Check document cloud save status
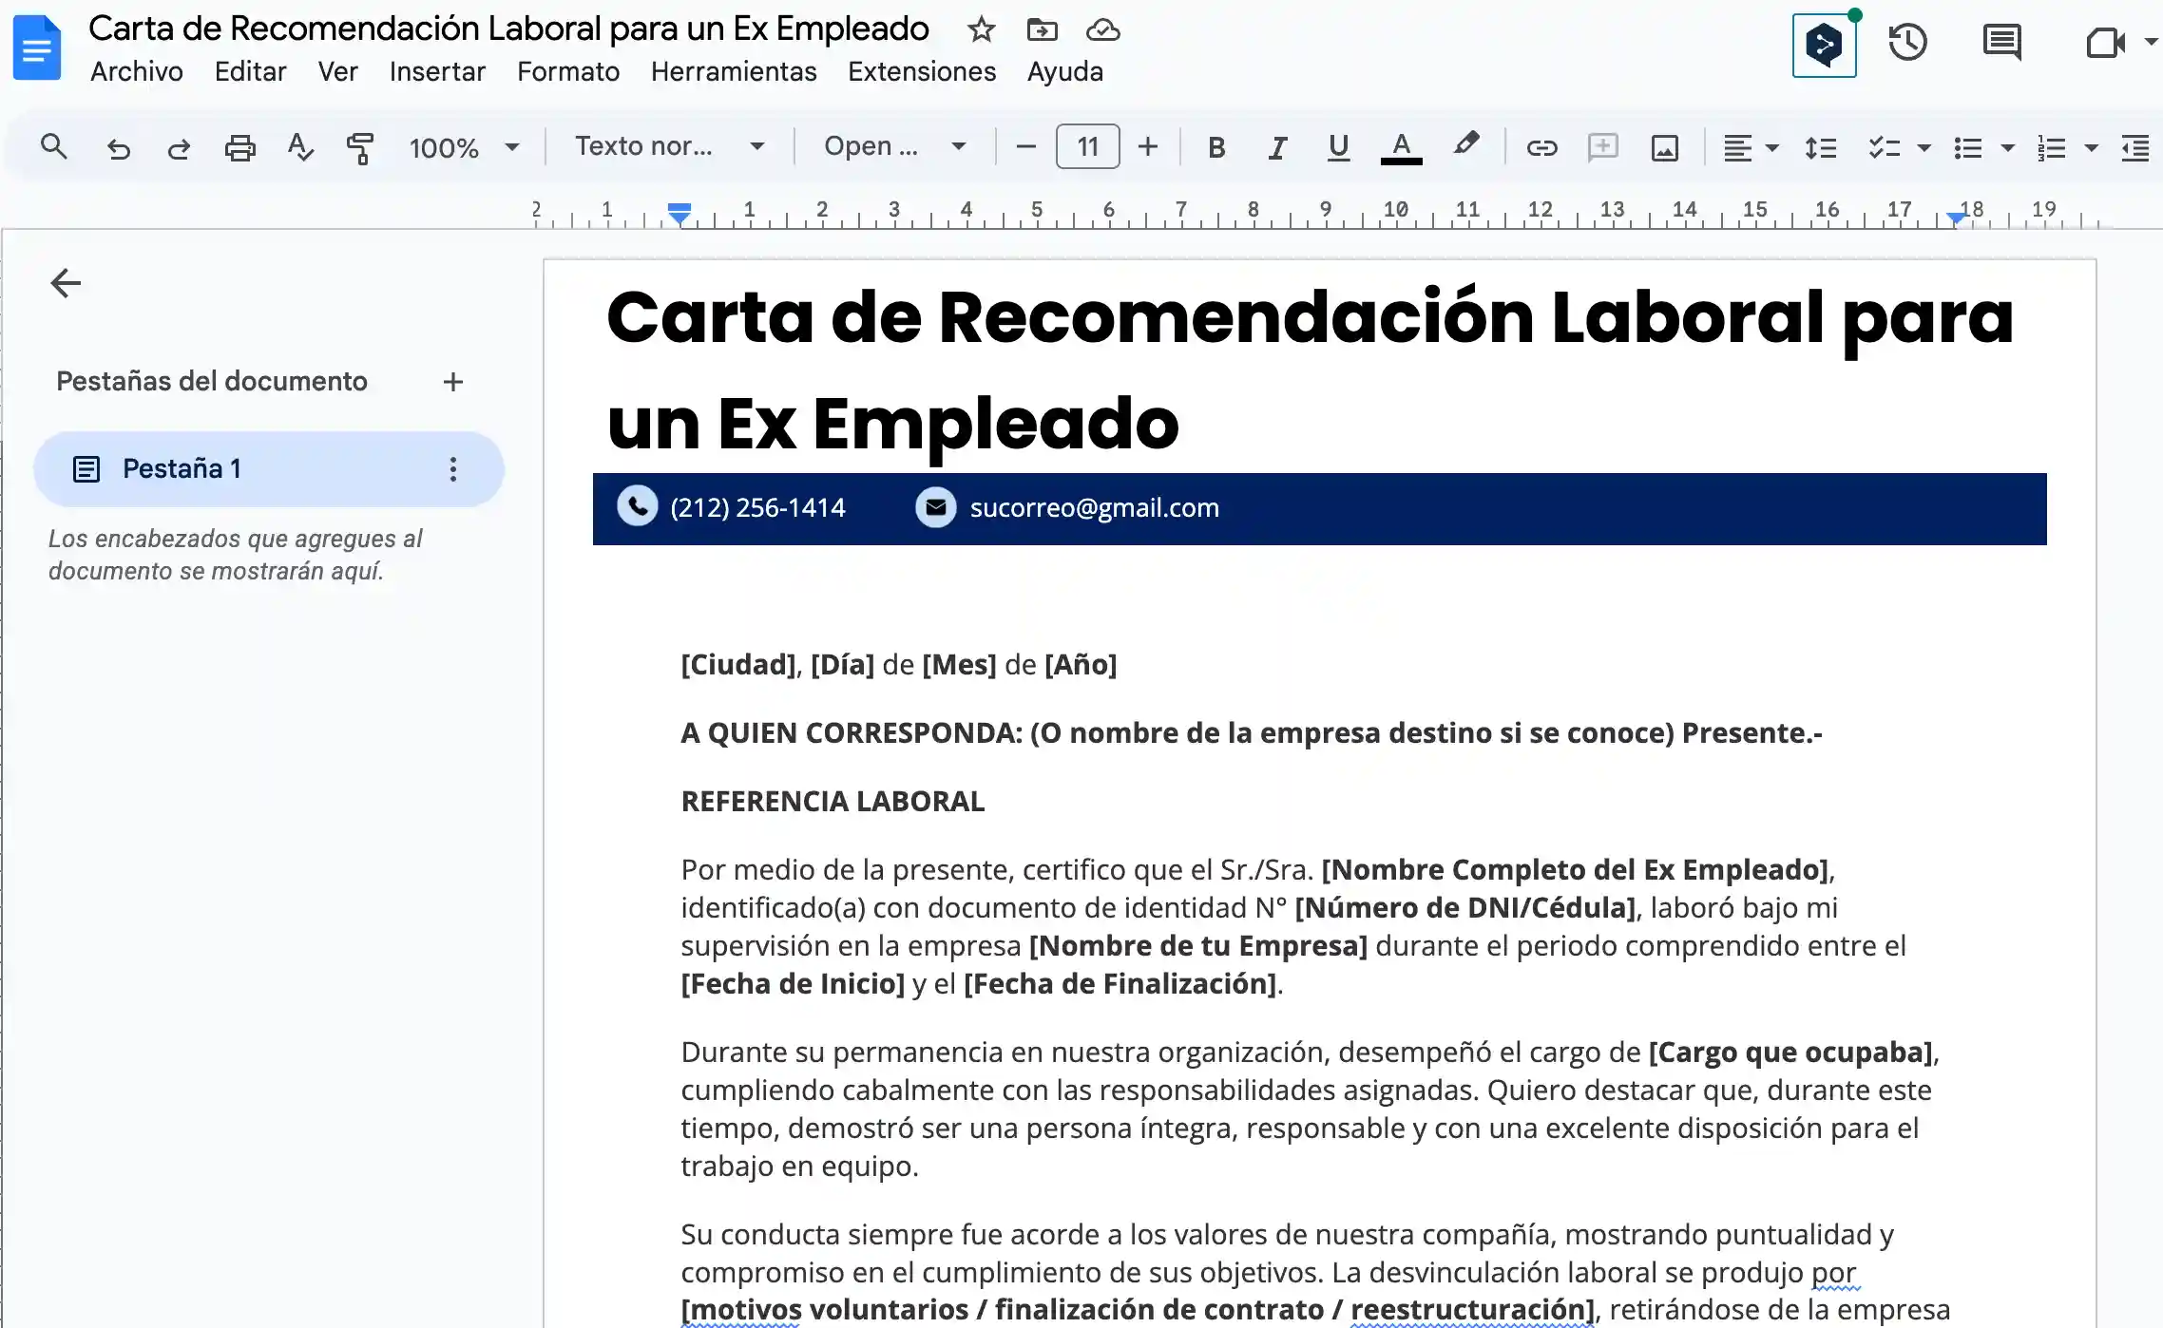 (x=1101, y=29)
